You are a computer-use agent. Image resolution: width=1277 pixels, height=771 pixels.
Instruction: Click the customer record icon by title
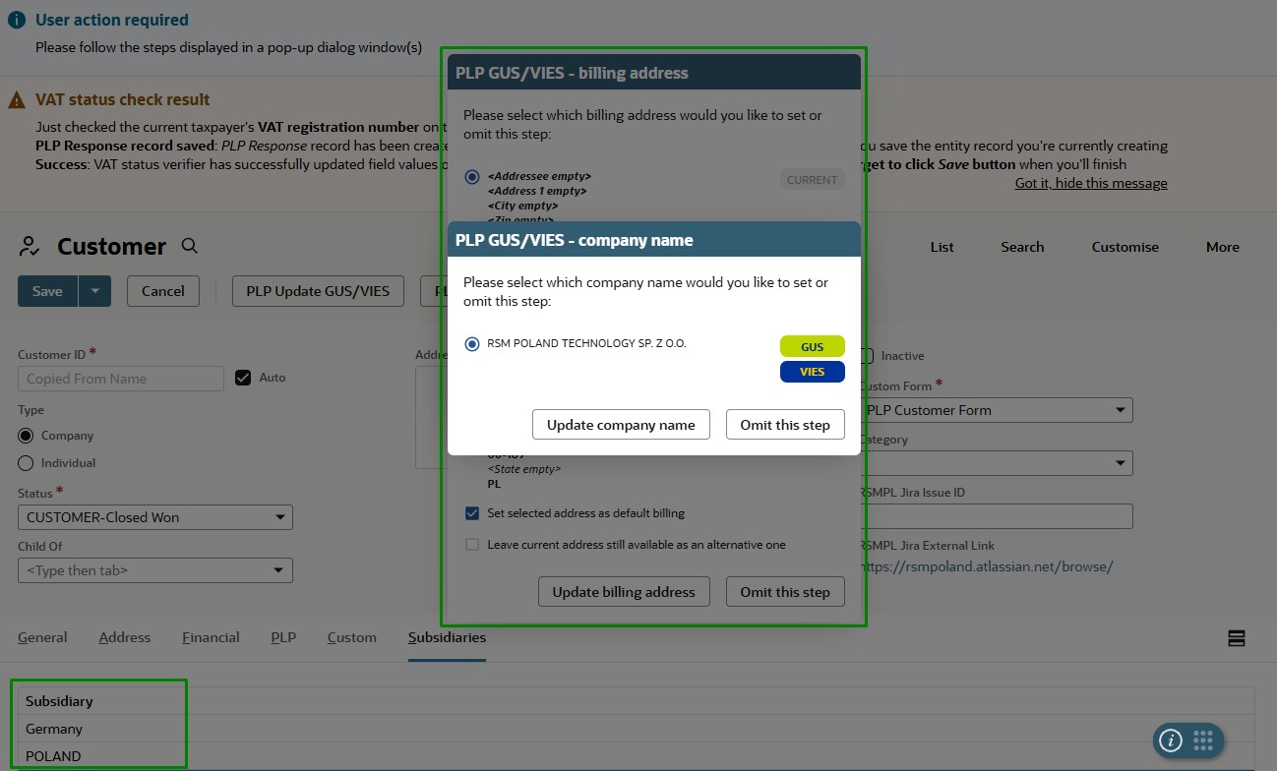tap(30, 247)
